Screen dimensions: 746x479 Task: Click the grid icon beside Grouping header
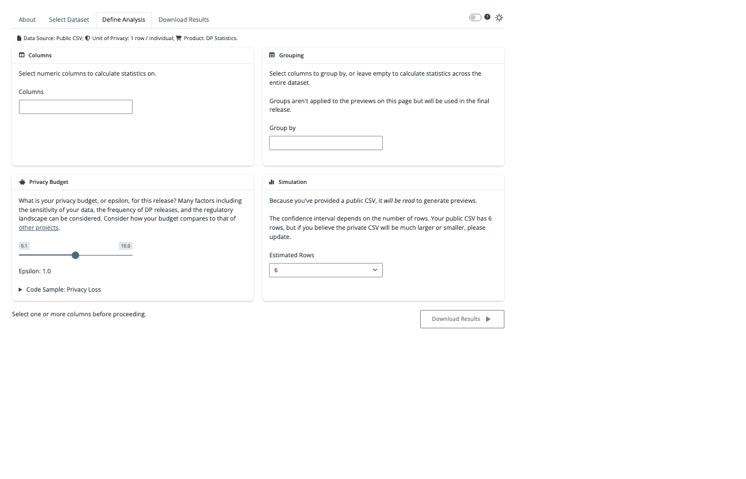coord(272,55)
